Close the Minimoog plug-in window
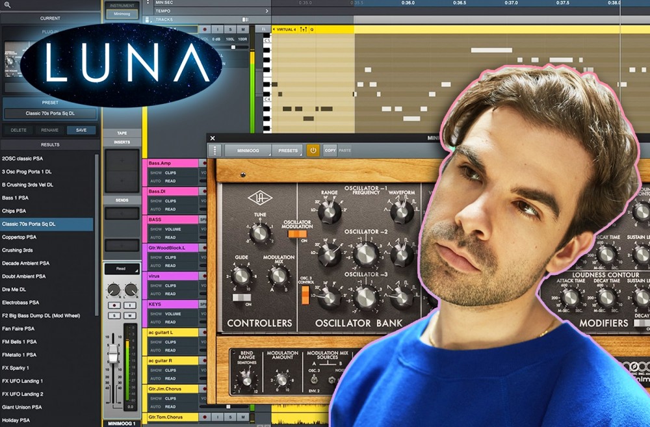650x427 pixels. click(x=213, y=138)
